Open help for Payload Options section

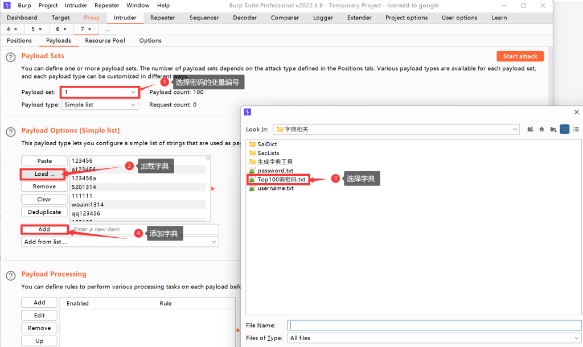point(11,132)
